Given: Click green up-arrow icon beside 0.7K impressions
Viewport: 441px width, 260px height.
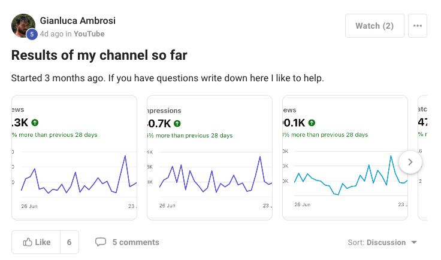Looking at the screenshot, I should 177,123.
